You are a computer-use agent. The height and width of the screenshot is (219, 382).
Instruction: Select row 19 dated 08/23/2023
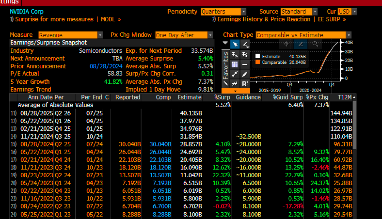pos(181,176)
